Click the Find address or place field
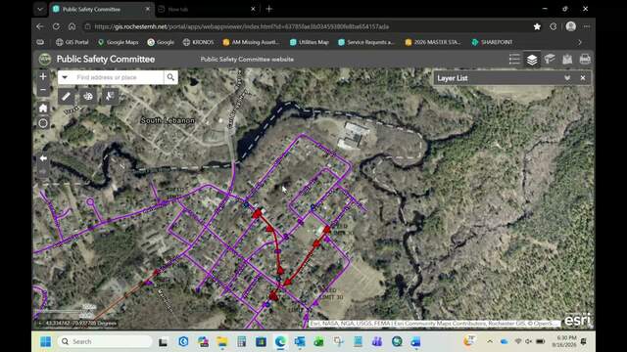627x352 pixels. pyautogui.click(x=118, y=77)
